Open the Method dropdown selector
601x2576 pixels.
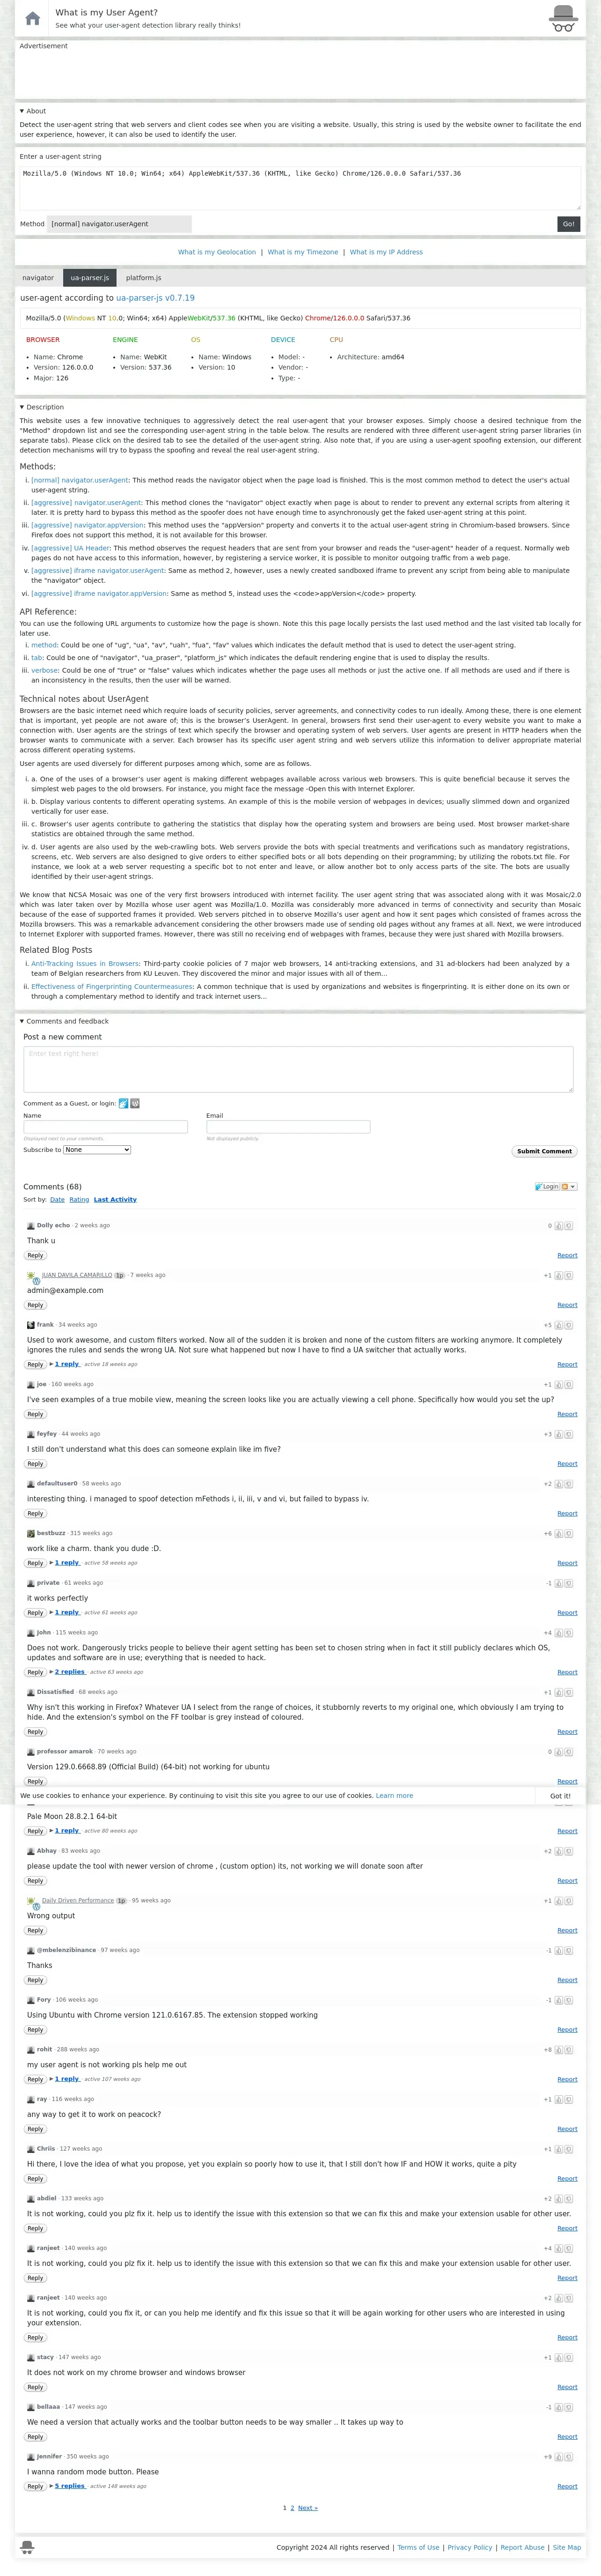[119, 224]
